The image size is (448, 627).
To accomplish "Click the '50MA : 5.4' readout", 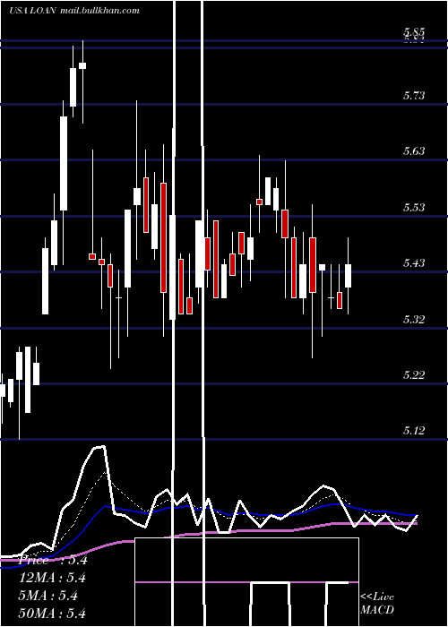I will [x=52, y=613].
